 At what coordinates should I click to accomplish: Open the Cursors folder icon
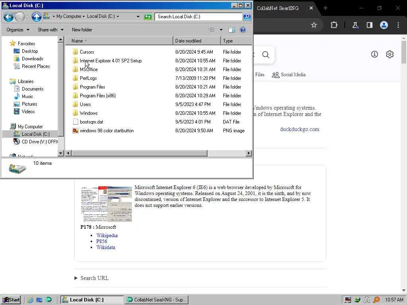(x=75, y=52)
